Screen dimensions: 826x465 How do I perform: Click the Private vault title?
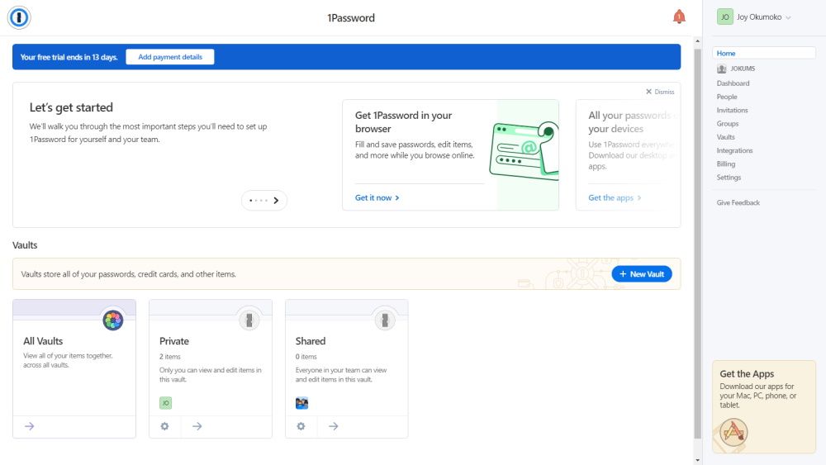pyautogui.click(x=173, y=341)
